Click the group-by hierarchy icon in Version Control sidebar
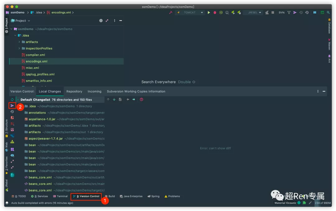The width and height of the screenshot is (336, 211). tap(12, 142)
